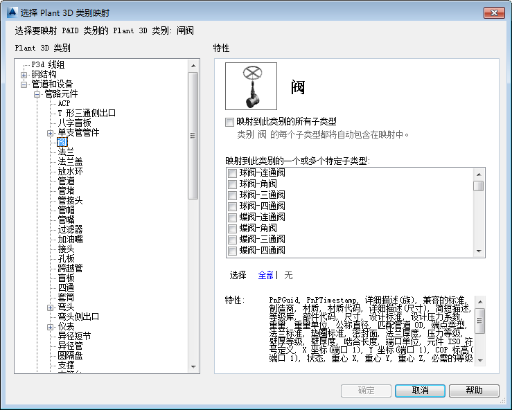The image size is (512, 410).
Task: Click the AutoCAD logo icon in title bar
Action: (x=12, y=12)
